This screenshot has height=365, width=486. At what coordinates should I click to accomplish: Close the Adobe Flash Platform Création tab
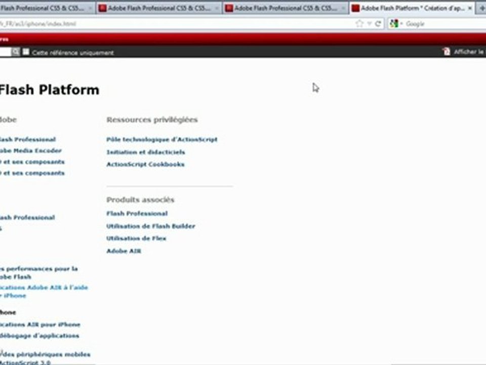pos(470,9)
